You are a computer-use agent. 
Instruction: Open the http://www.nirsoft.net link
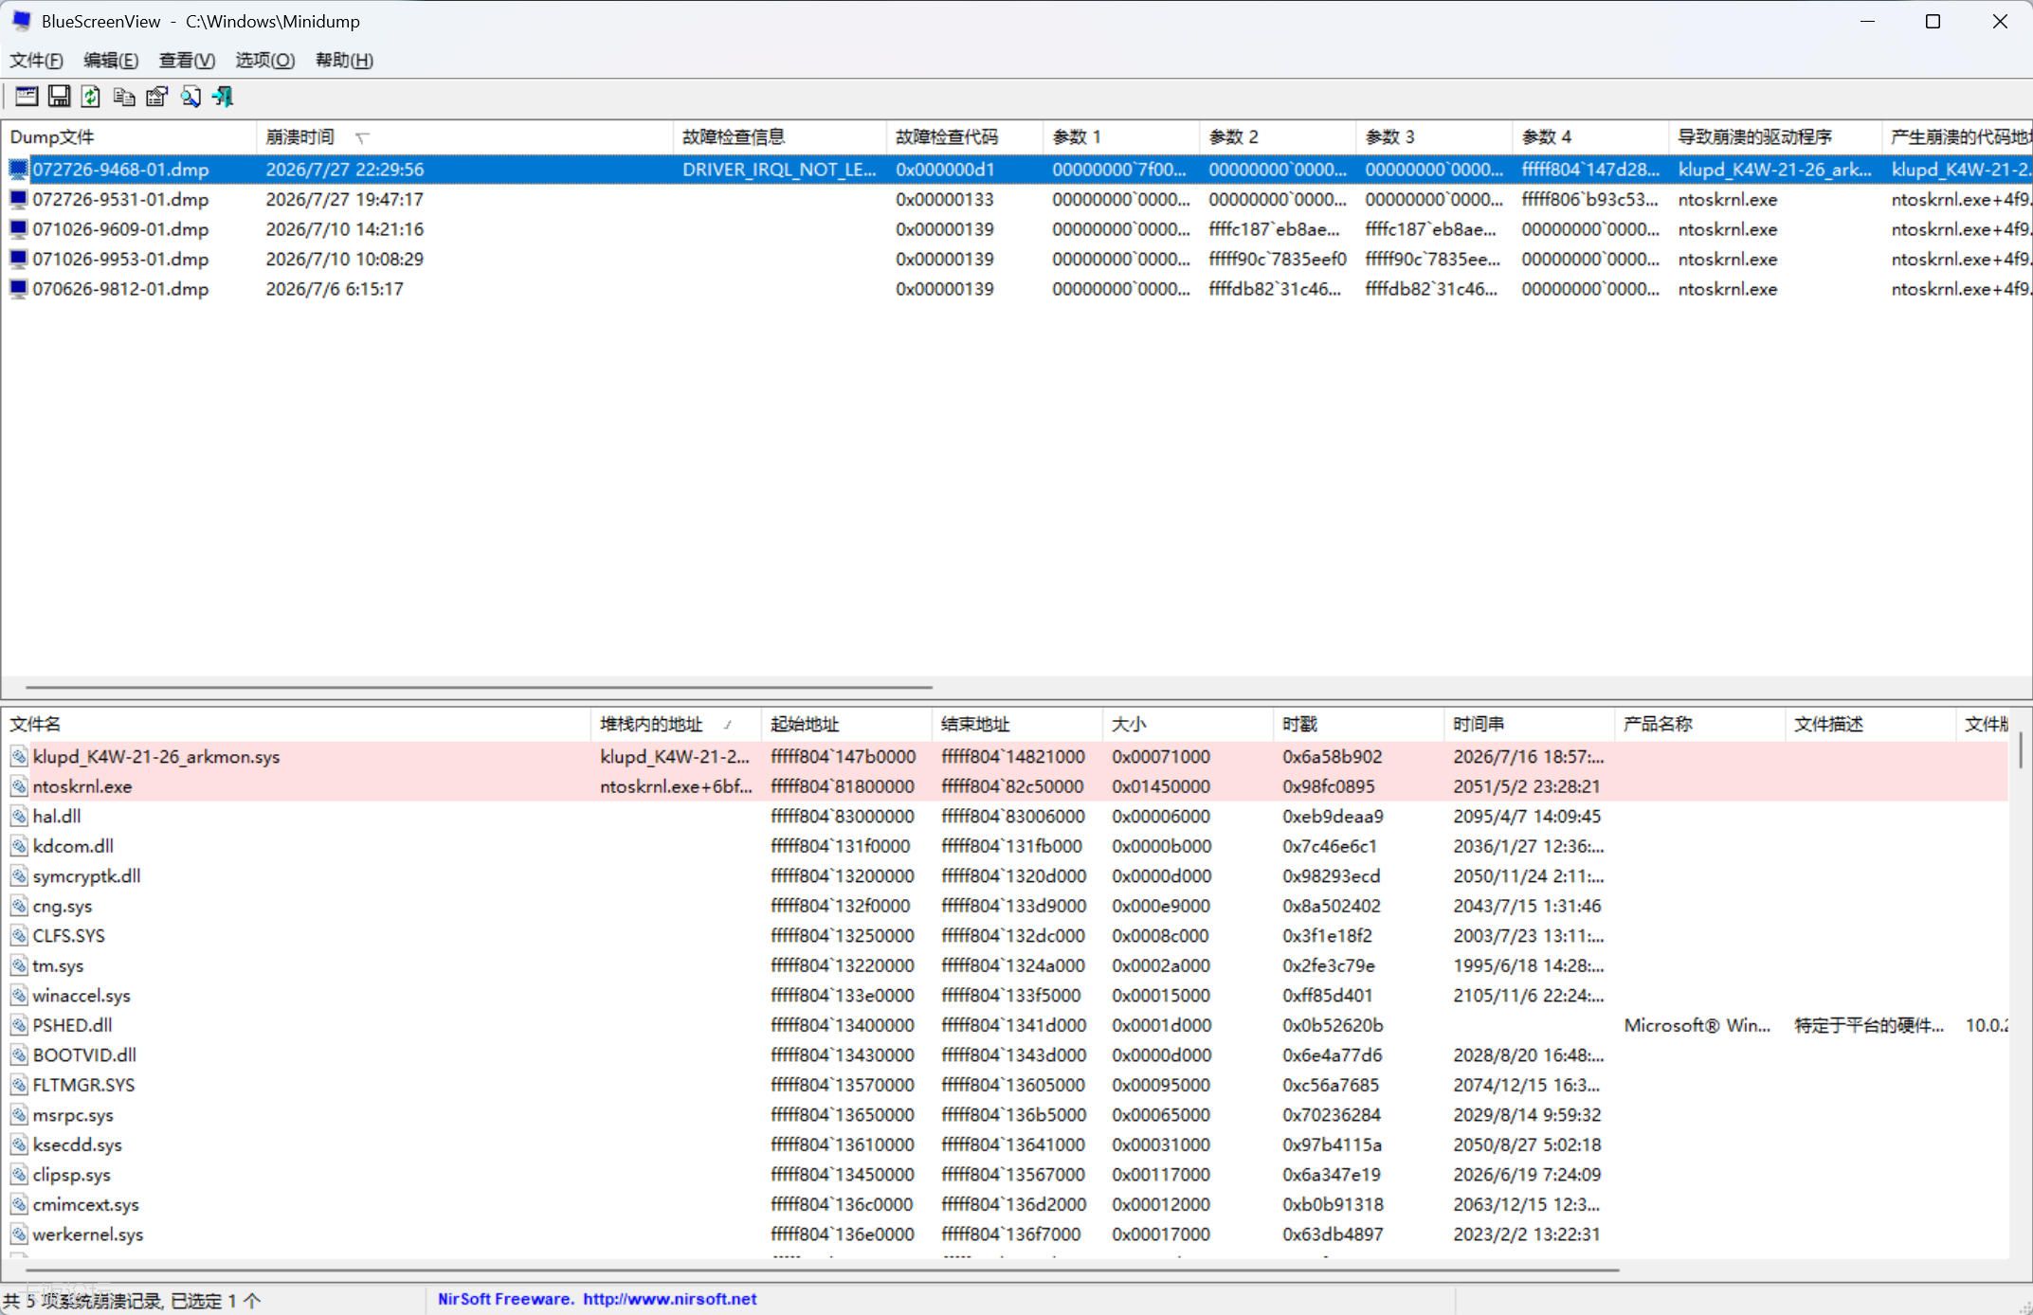669,1299
